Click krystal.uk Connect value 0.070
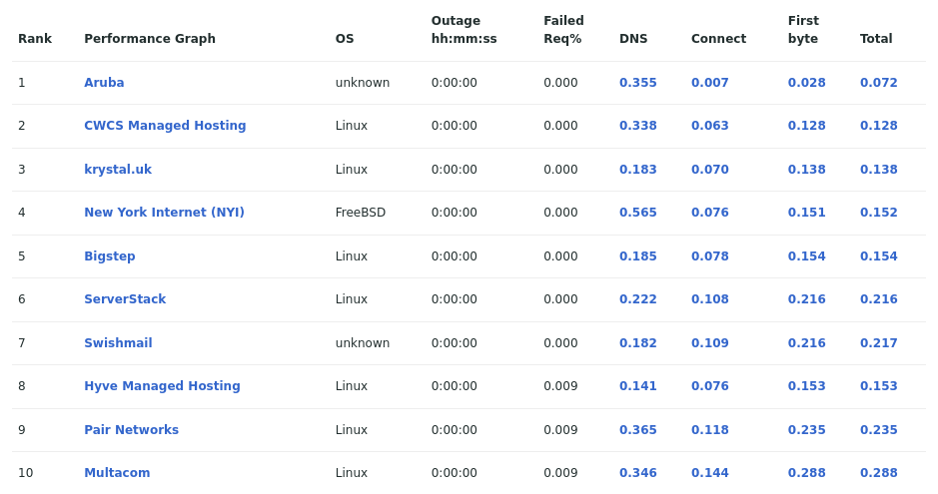The height and width of the screenshot is (494, 938). [x=710, y=169]
